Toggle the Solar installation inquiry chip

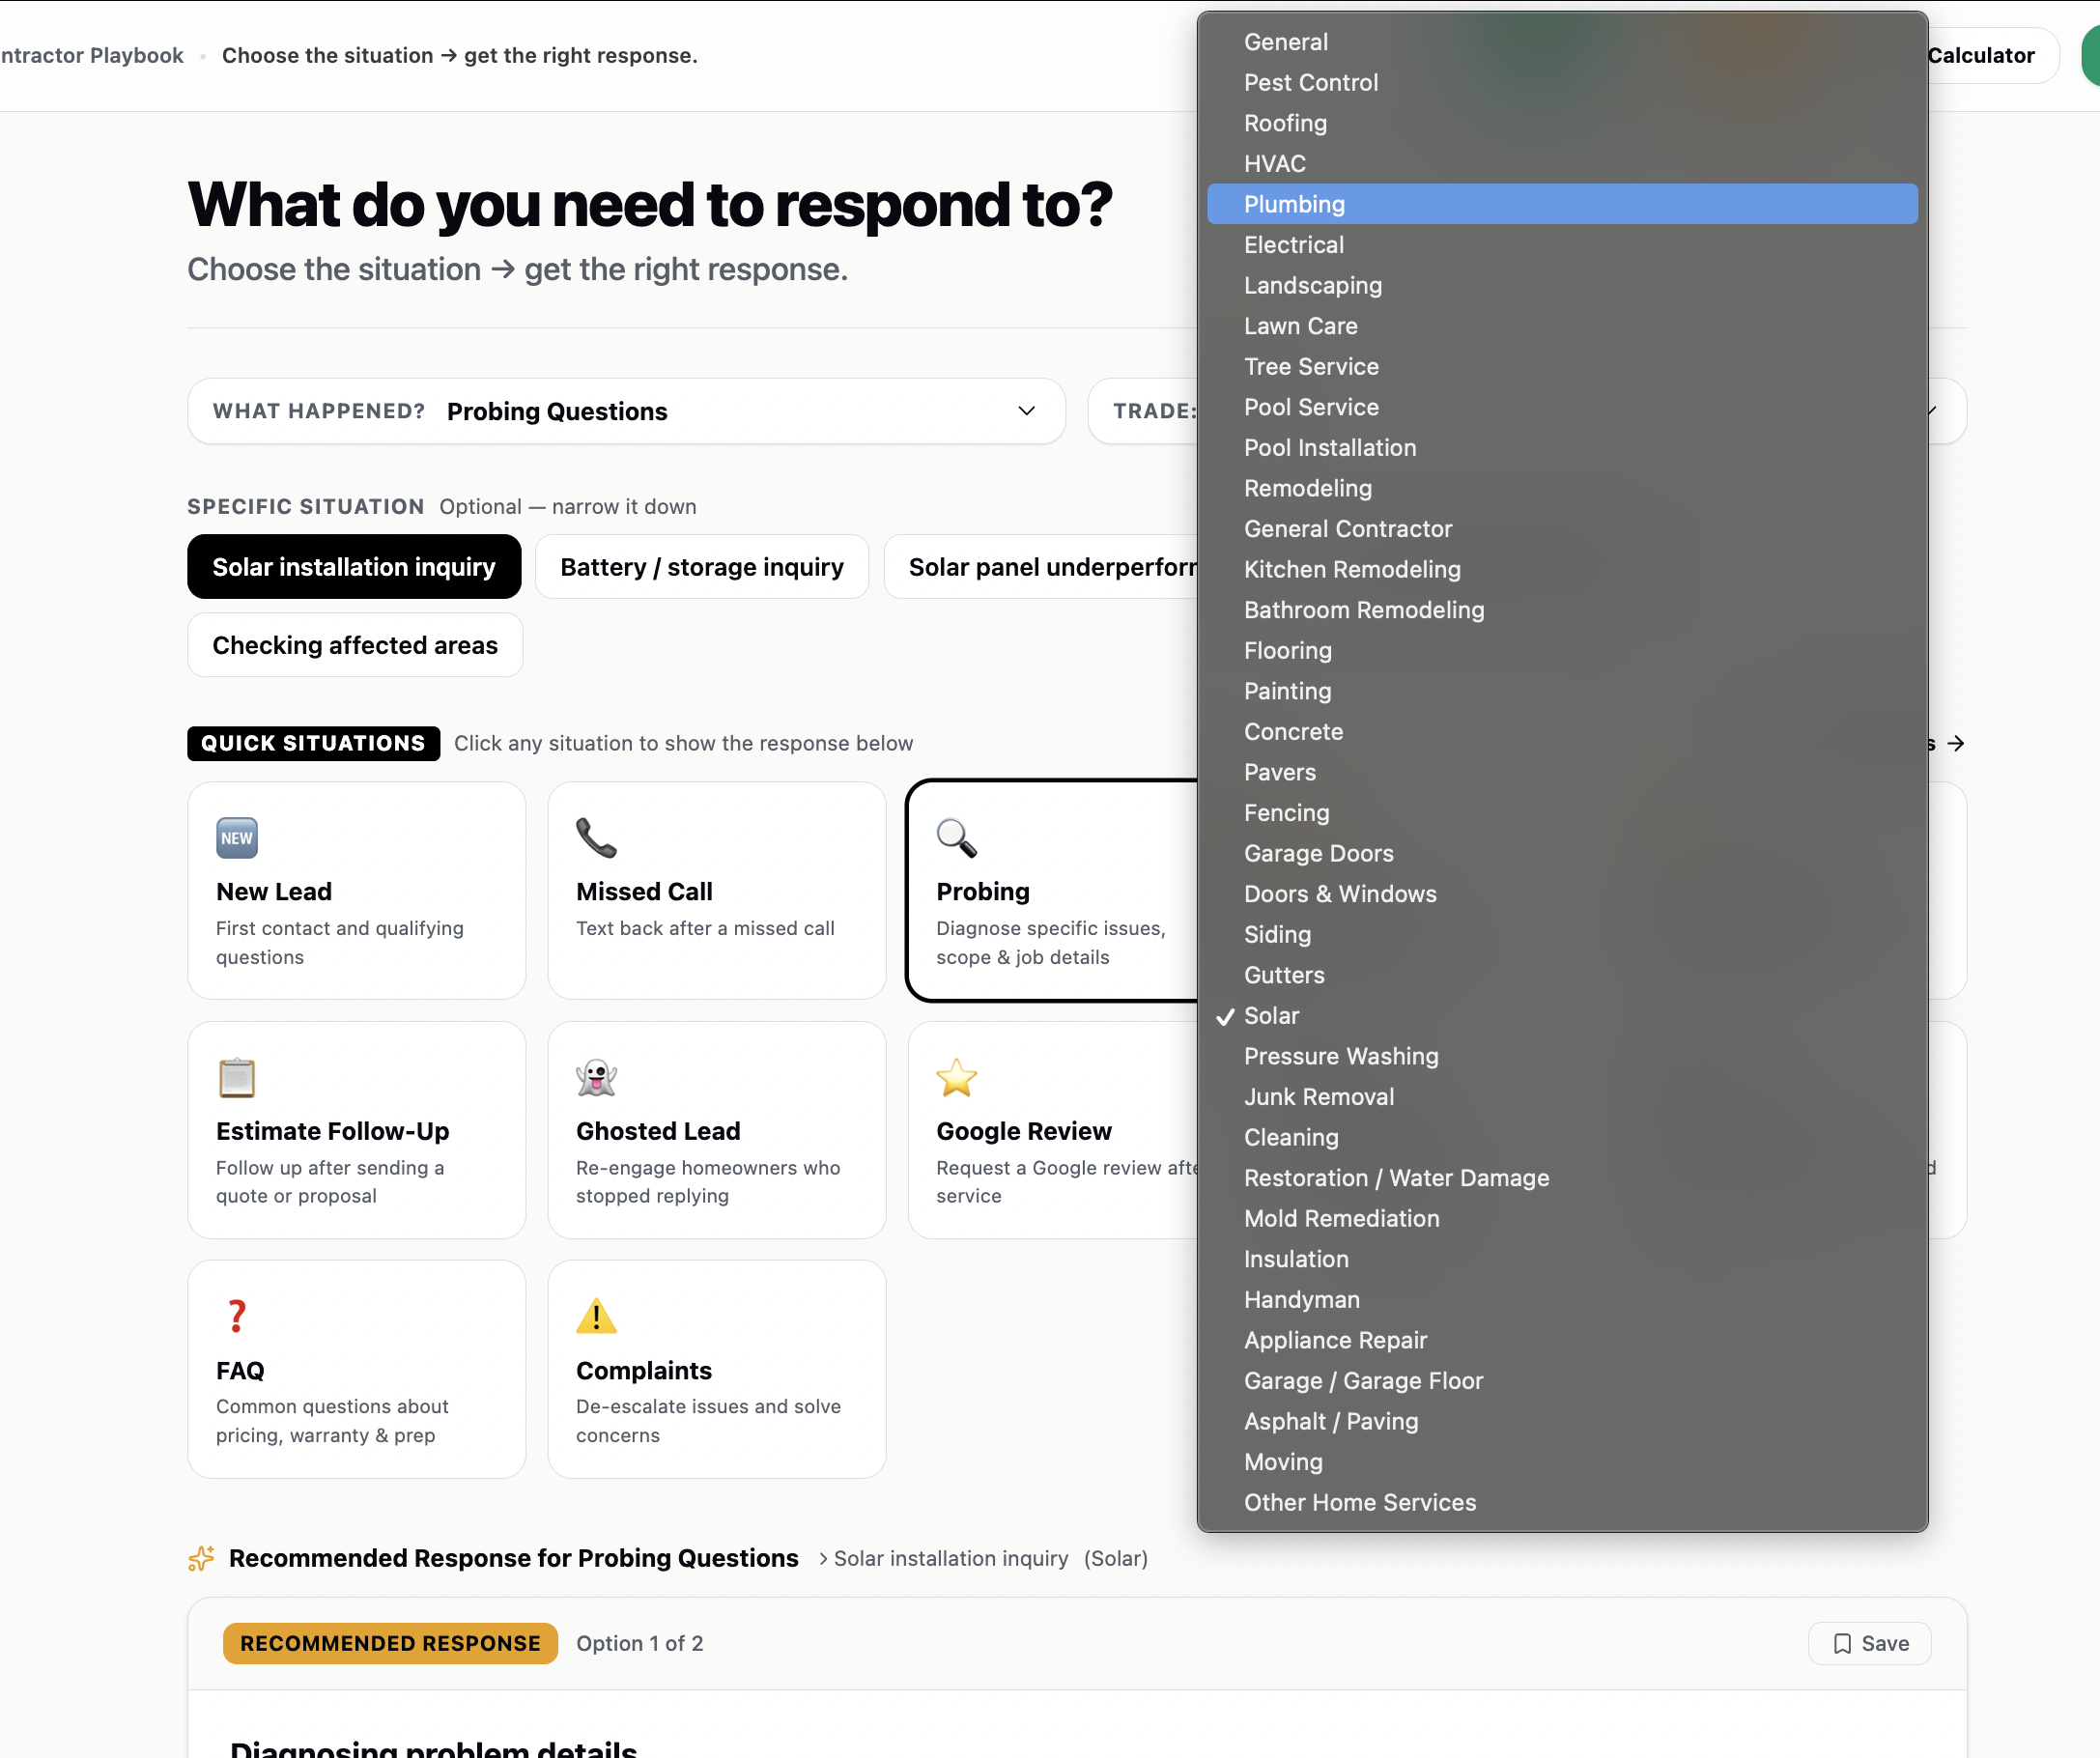[x=354, y=567]
